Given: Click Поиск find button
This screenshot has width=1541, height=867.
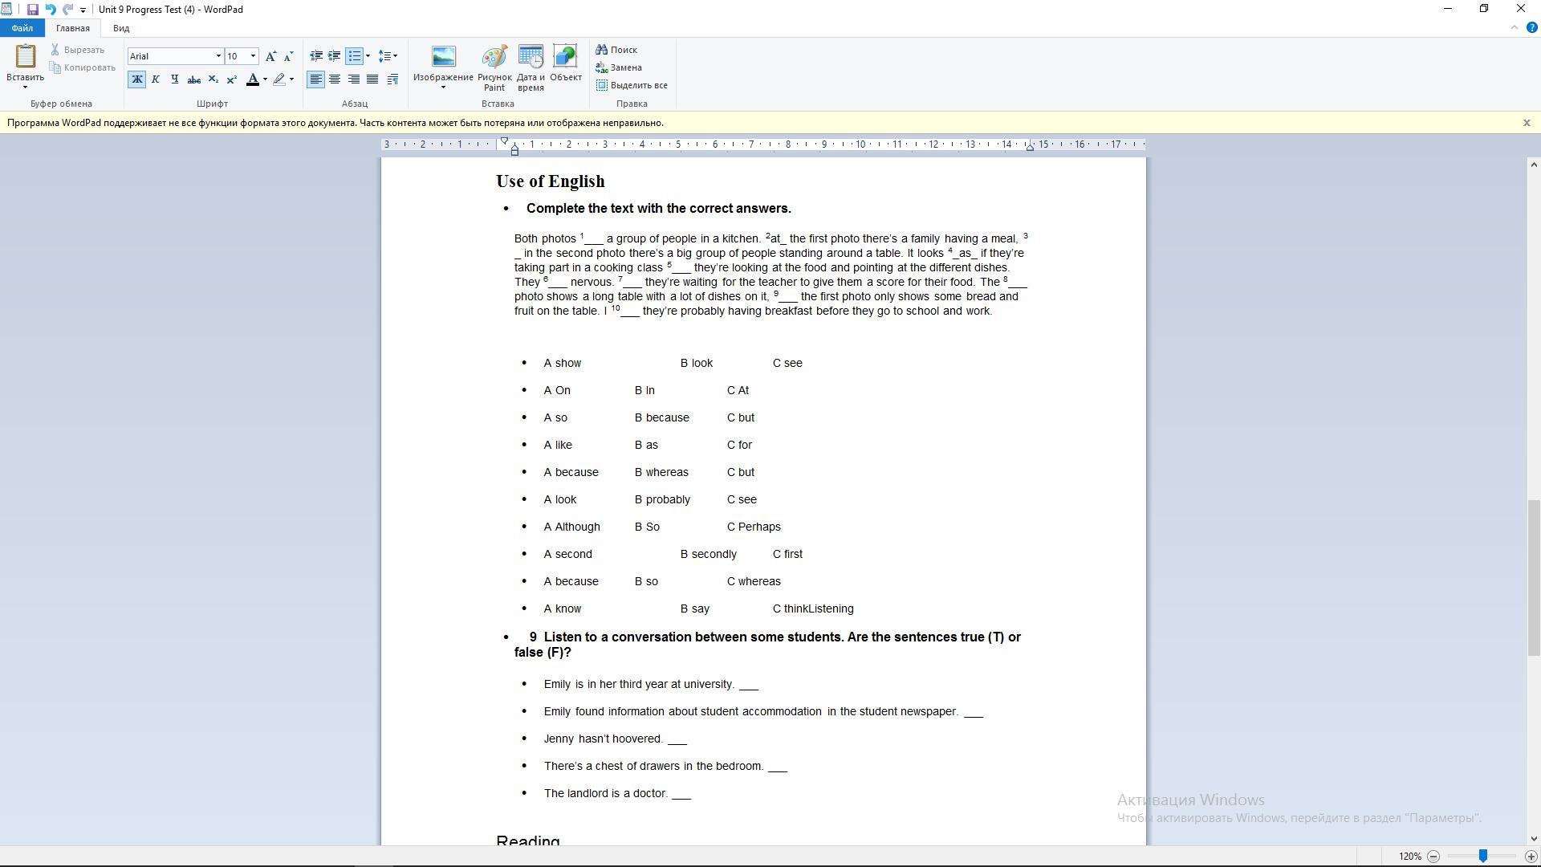Looking at the screenshot, I should tap(616, 50).
